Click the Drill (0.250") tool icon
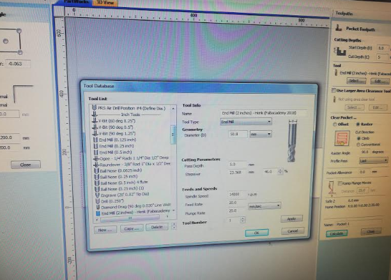Viewport: 391px width, 280px height. click(x=98, y=201)
